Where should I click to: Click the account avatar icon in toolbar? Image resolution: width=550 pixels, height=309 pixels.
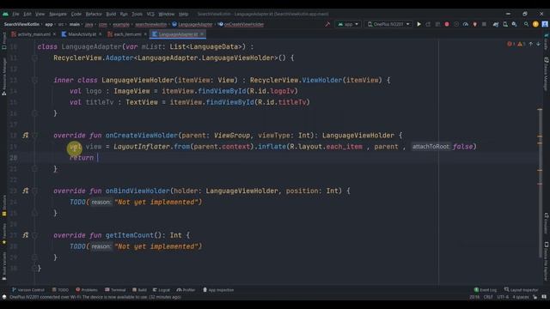tap(545, 24)
